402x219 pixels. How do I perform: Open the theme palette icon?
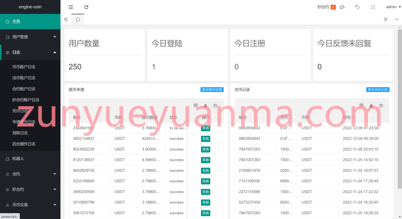(342, 7)
